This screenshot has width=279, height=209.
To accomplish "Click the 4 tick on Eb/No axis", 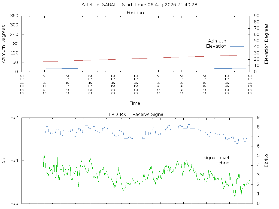I will [x=258, y=165].
